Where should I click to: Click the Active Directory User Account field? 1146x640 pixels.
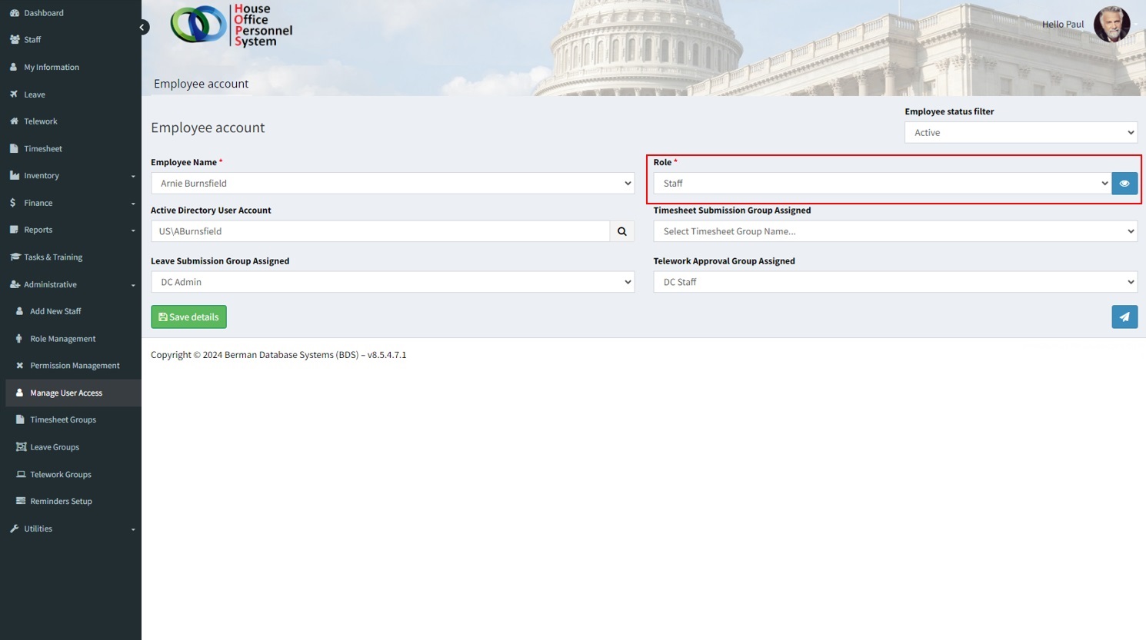coord(380,231)
